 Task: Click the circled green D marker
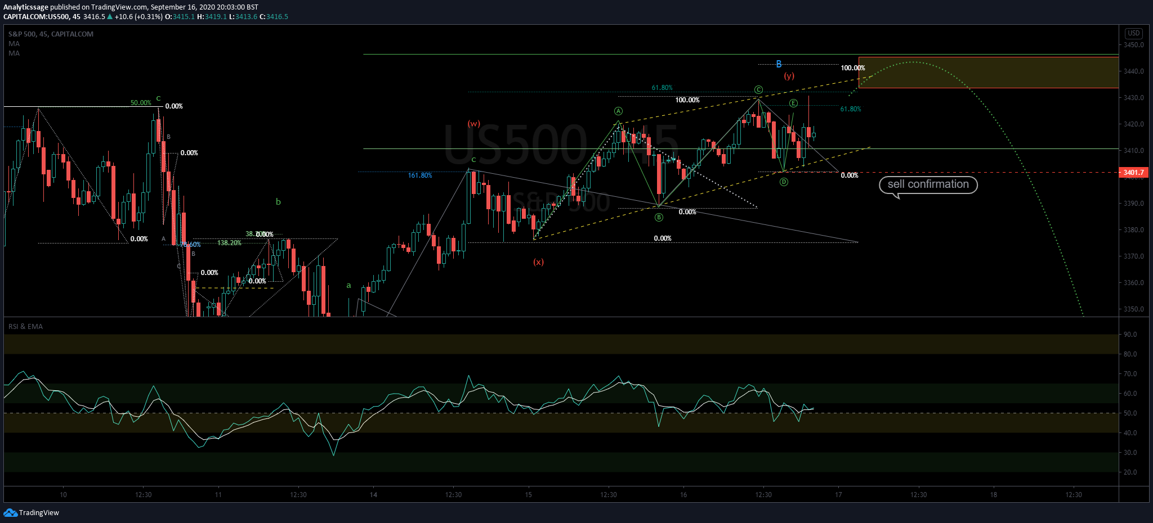coord(784,182)
